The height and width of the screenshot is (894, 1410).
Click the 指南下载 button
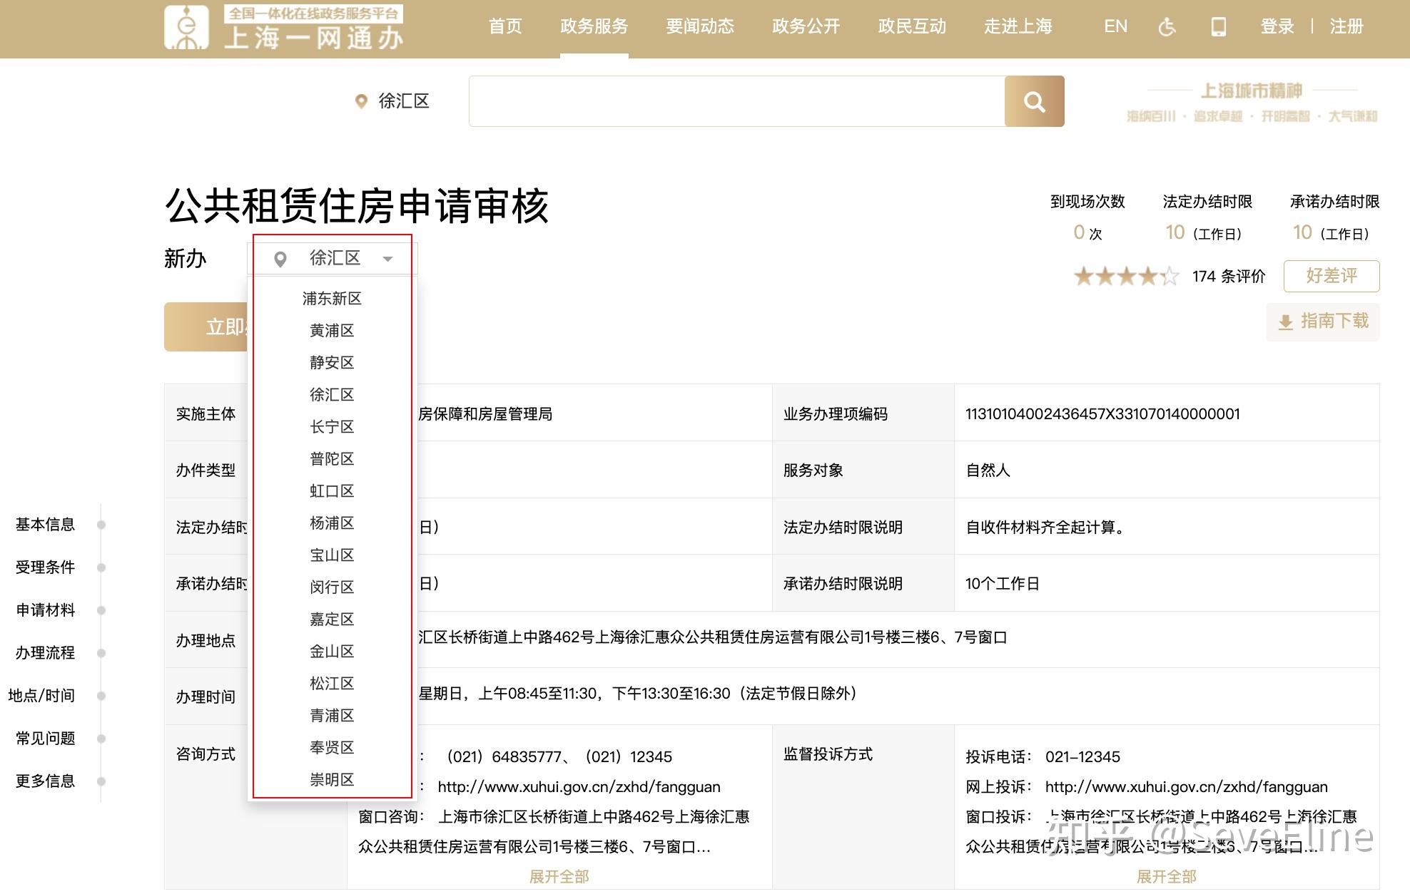click(1323, 322)
